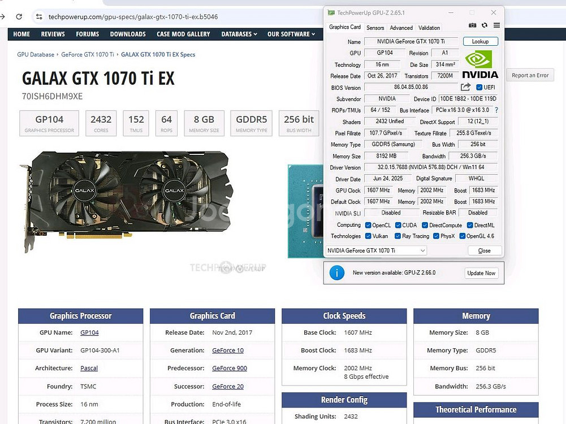Open the REVIEWS menu item
This screenshot has width=566, height=424.
click(x=53, y=34)
